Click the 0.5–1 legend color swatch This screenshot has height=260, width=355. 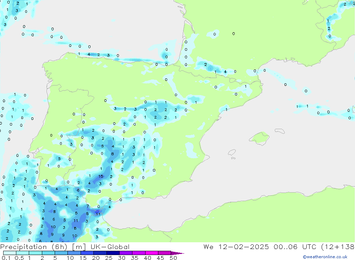tap(23, 253)
